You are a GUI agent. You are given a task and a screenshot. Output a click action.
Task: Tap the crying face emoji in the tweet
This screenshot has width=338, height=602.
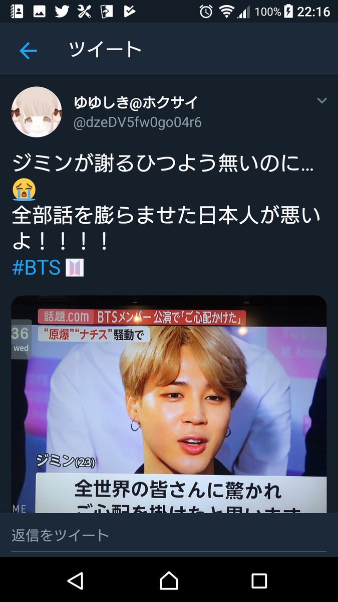point(24,190)
